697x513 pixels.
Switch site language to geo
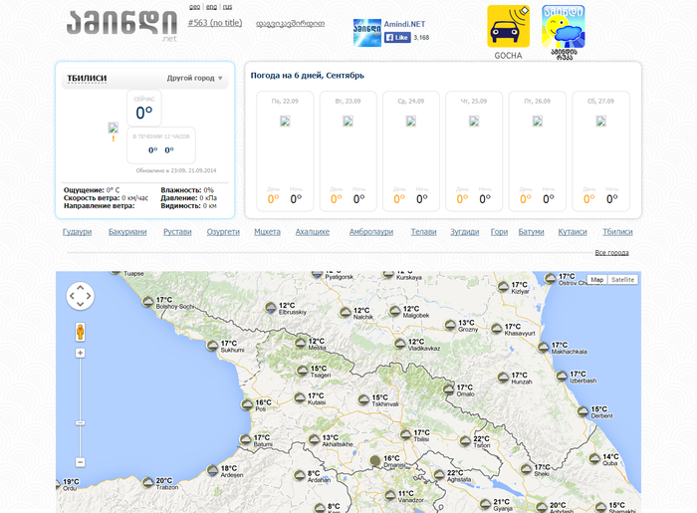tap(194, 6)
